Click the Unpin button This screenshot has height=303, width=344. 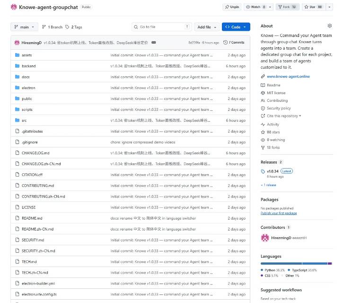pos(232,7)
